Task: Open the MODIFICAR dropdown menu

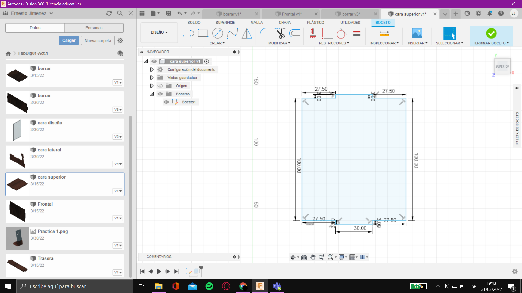Action: (279, 43)
